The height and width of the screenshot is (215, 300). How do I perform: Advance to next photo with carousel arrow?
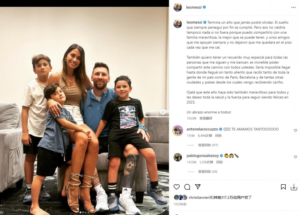tap(163, 112)
